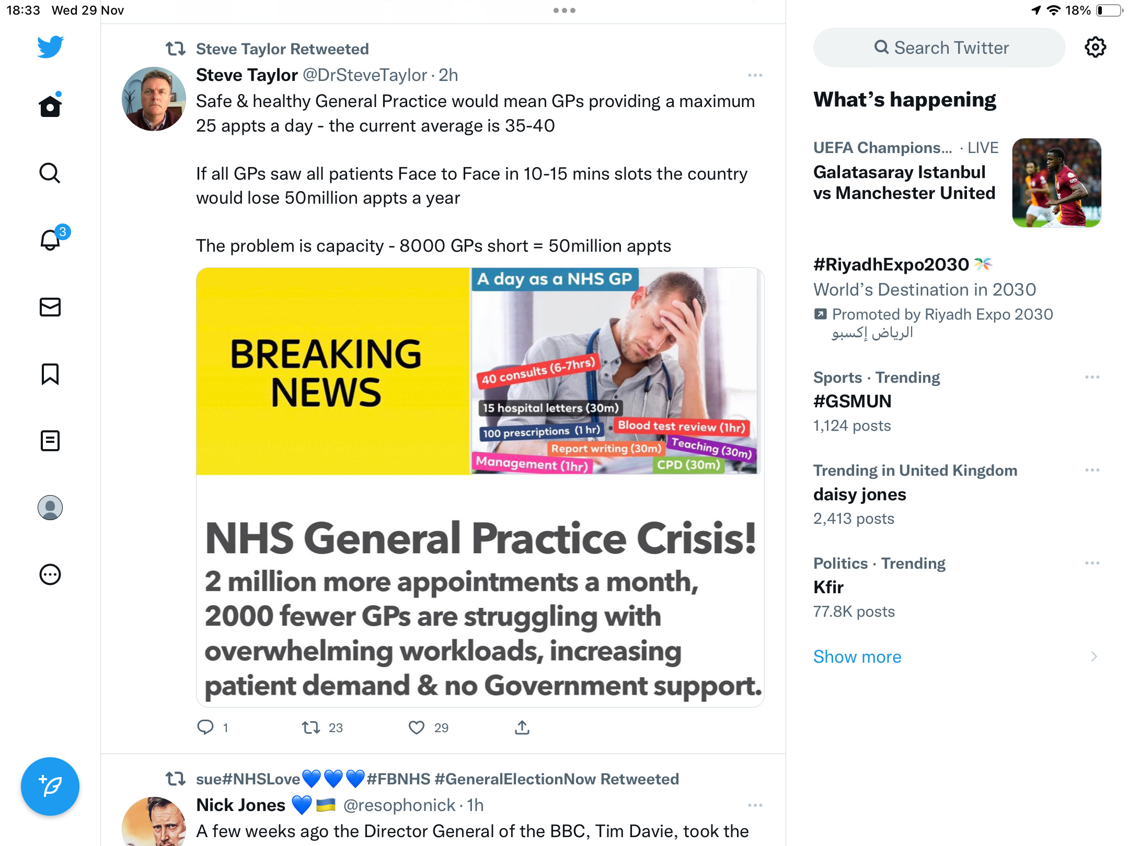Open more options on Steve Taylor's tweet
The height and width of the screenshot is (846, 1129).
pyautogui.click(x=755, y=75)
